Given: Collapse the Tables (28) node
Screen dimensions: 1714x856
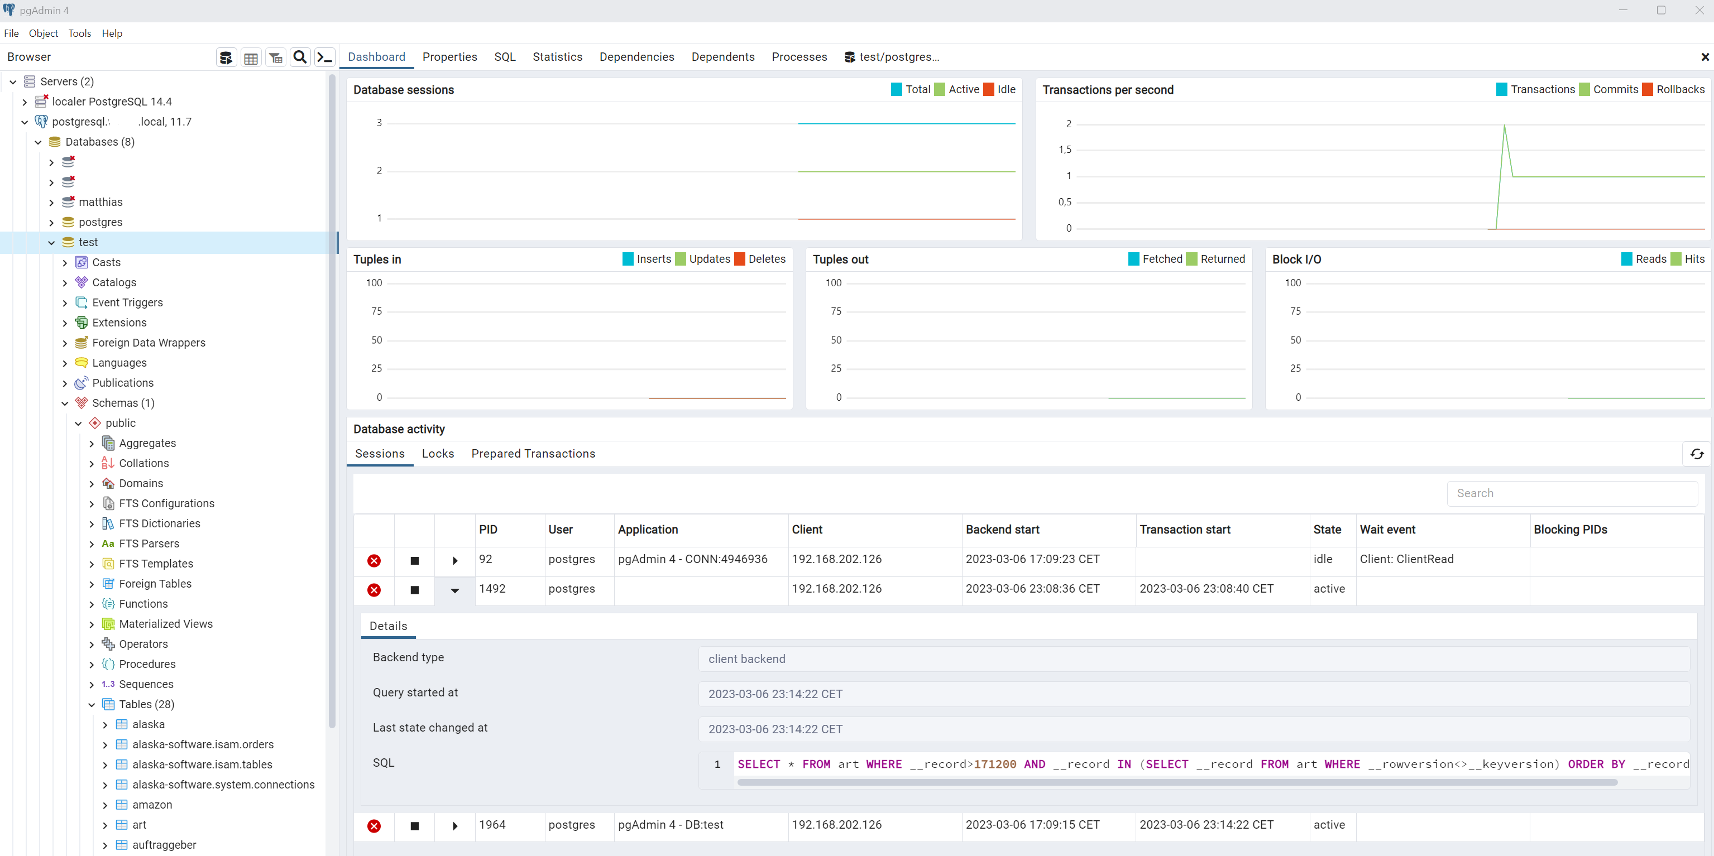Looking at the screenshot, I should click(x=91, y=704).
